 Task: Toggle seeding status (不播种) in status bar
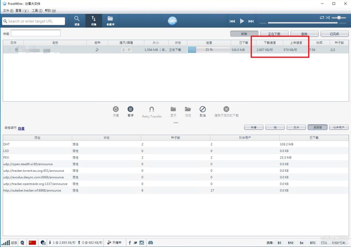[x=114, y=243]
